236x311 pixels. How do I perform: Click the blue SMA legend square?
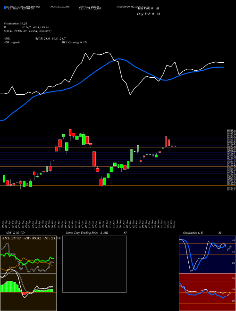[x=5, y=8]
